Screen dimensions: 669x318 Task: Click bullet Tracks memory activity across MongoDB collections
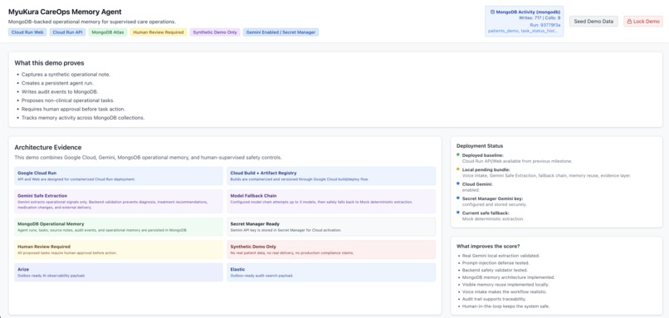83,118
